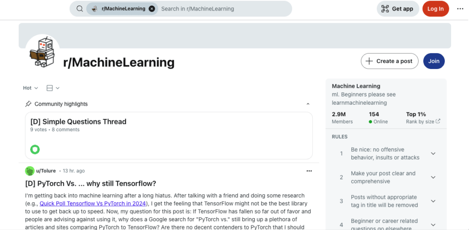The width and height of the screenshot is (469, 230).
Task: Remove the r/MachineLearning search filter chip
Action: point(152,9)
